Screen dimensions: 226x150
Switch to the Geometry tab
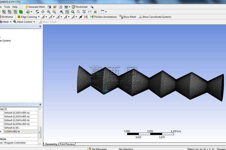pyautogui.click(x=51, y=144)
